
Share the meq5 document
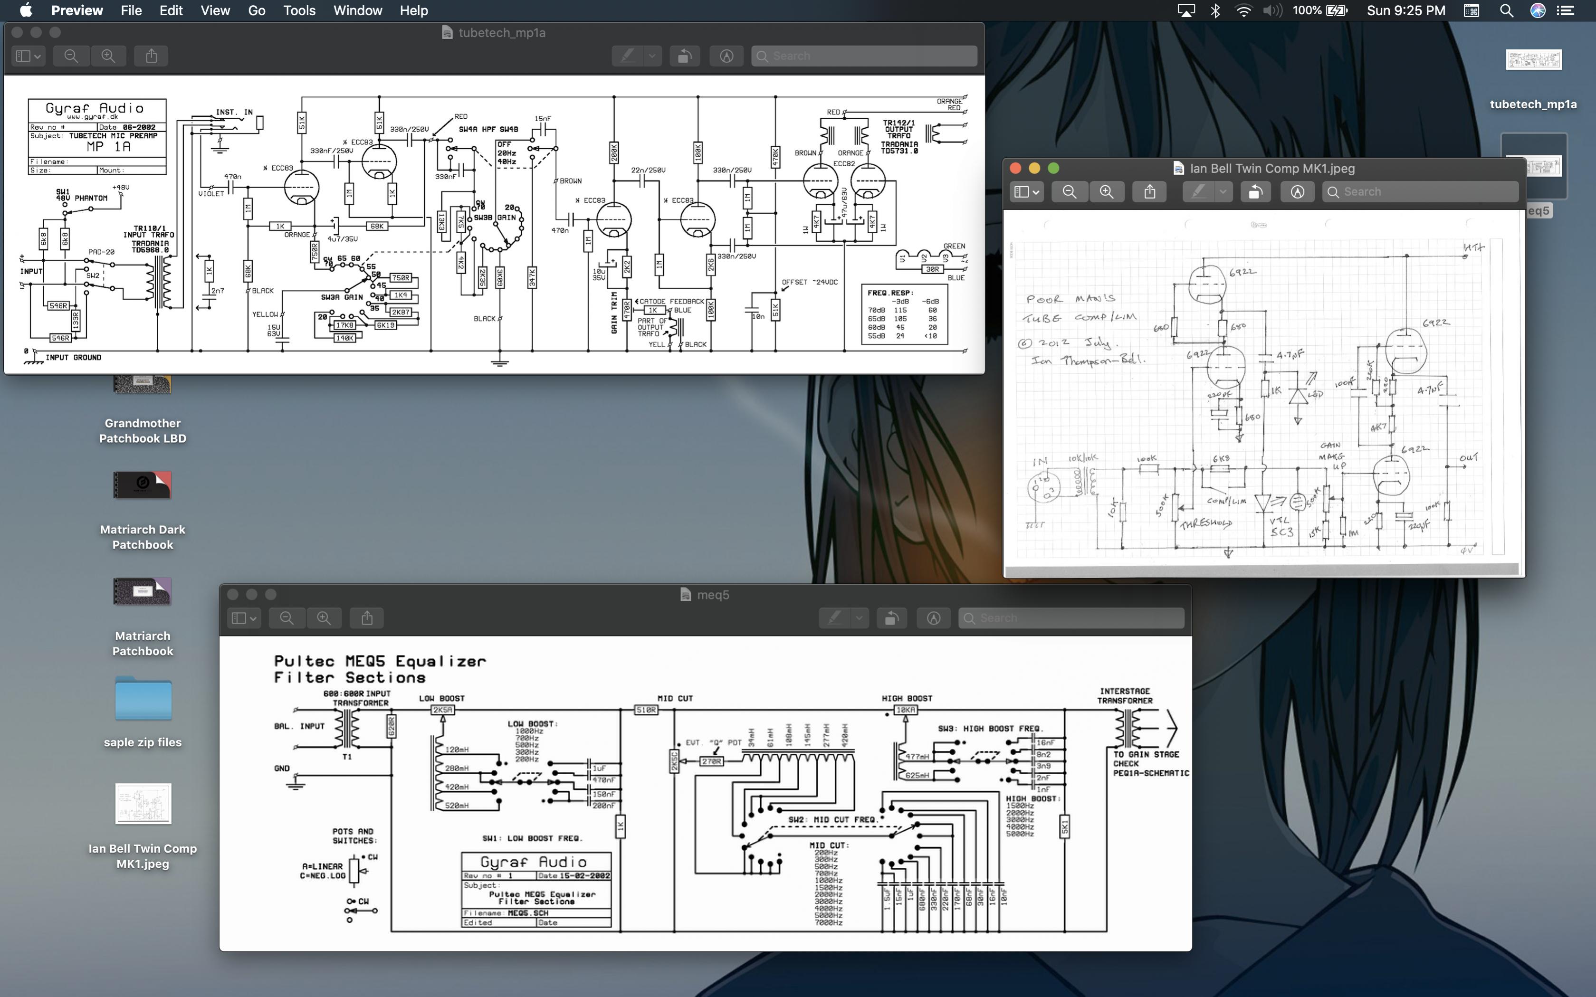pos(367,618)
